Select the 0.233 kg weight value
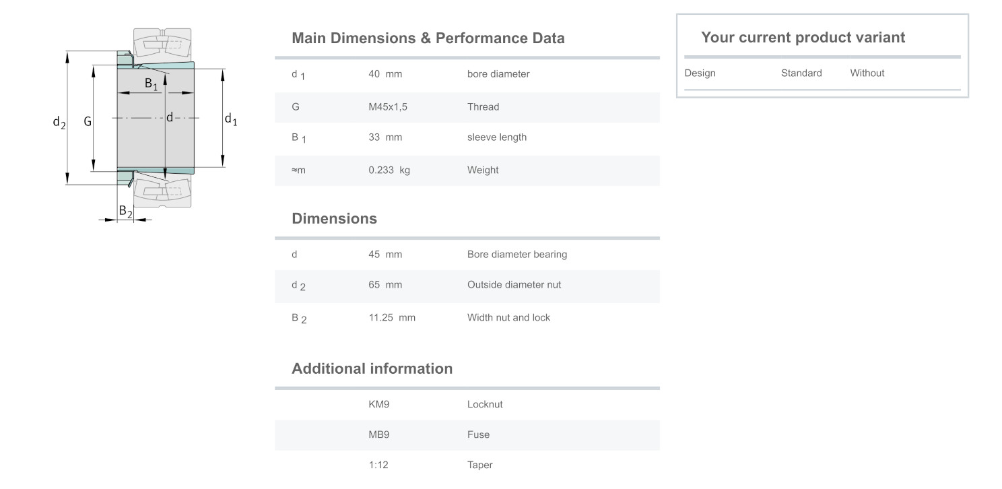The image size is (1002, 489). [389, 170]
